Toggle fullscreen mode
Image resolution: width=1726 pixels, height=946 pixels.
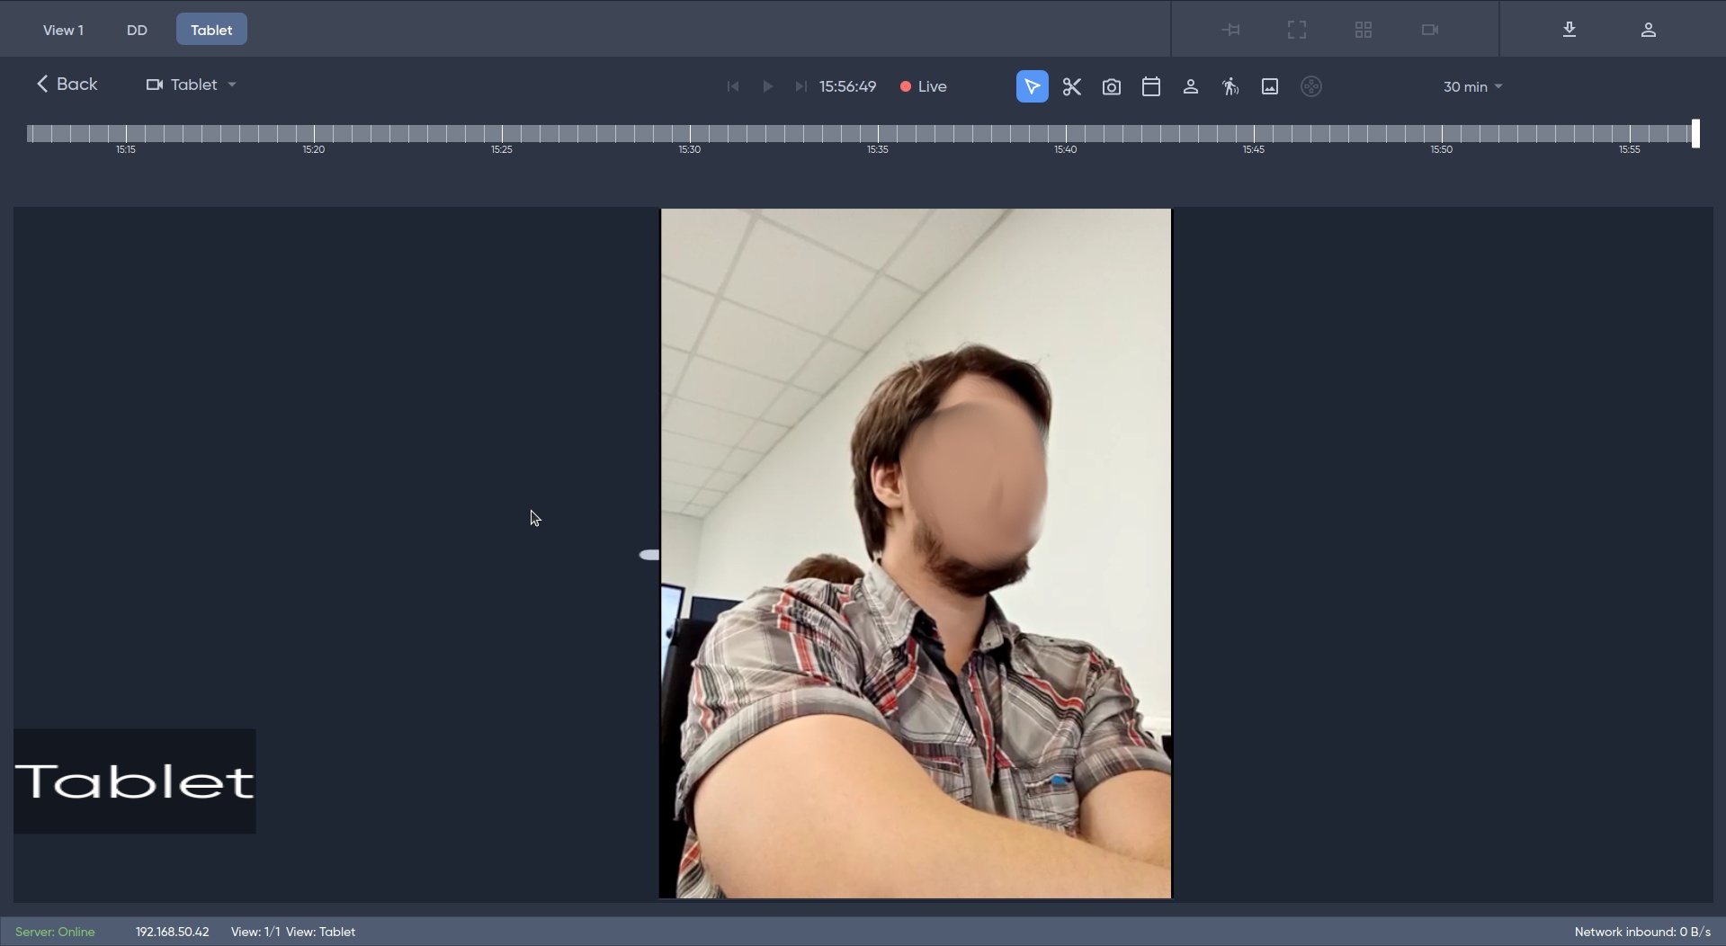coord(1296,30)
